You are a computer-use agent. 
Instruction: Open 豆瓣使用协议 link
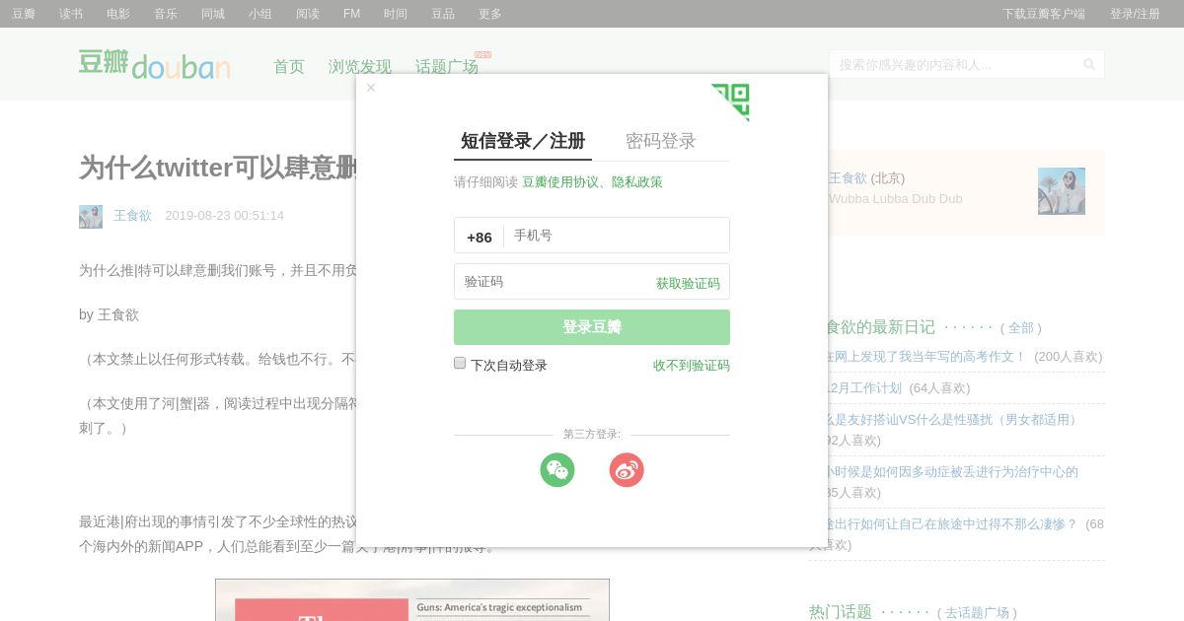coord(560,182)
